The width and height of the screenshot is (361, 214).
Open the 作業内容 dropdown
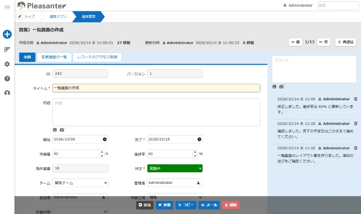point(80,211)
